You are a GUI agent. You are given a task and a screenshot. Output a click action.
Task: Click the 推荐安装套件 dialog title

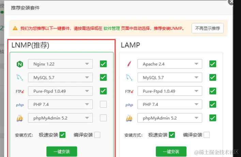(x=25, y=8)
